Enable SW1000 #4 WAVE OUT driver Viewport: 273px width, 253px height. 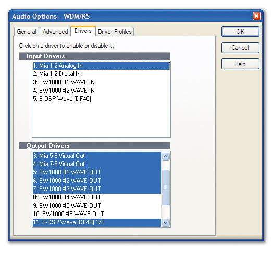coord(97,197)
